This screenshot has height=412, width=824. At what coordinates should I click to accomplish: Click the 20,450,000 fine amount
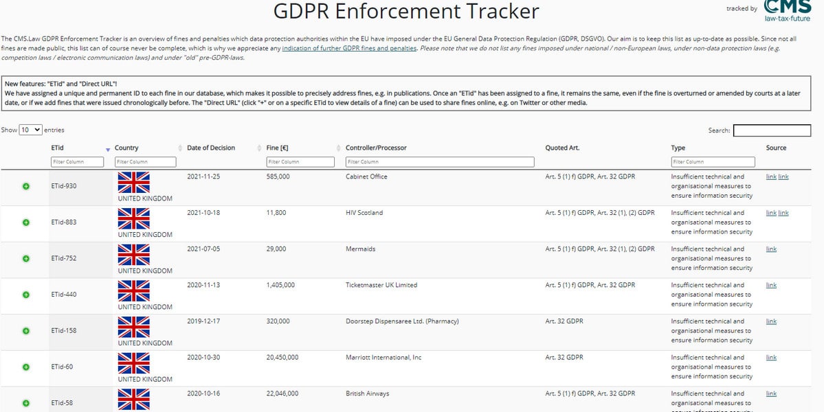pyautogui.click(x=282, y=358)
